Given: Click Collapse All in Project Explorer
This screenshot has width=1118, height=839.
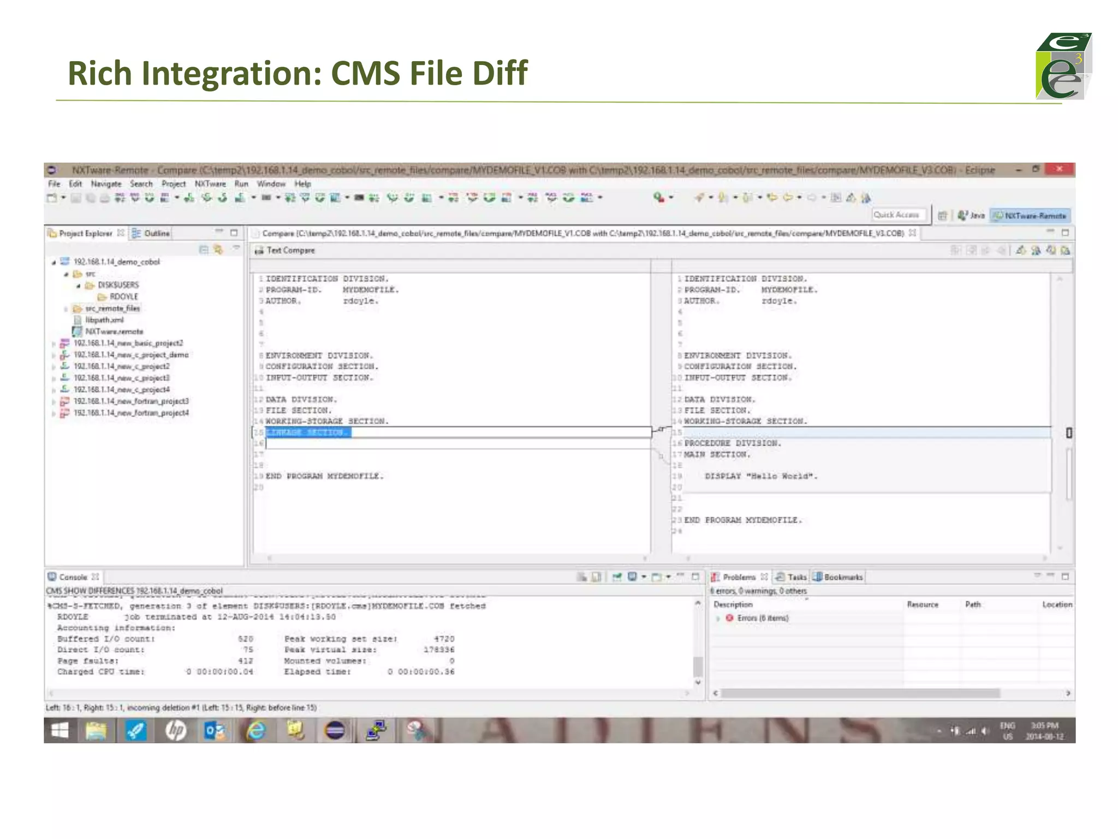Looking at the screenshot, I should click(204, 250).
